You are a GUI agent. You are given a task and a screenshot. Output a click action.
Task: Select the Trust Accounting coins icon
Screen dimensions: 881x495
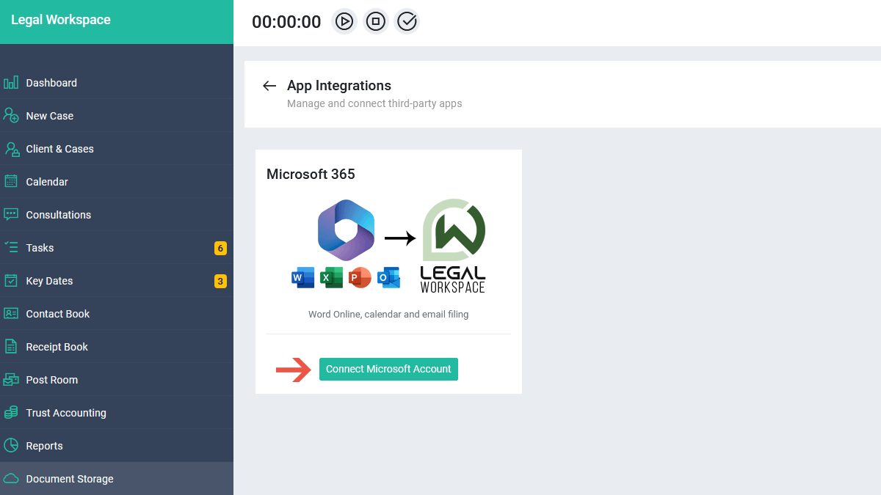pyautogui.click(x=11, y=413)
